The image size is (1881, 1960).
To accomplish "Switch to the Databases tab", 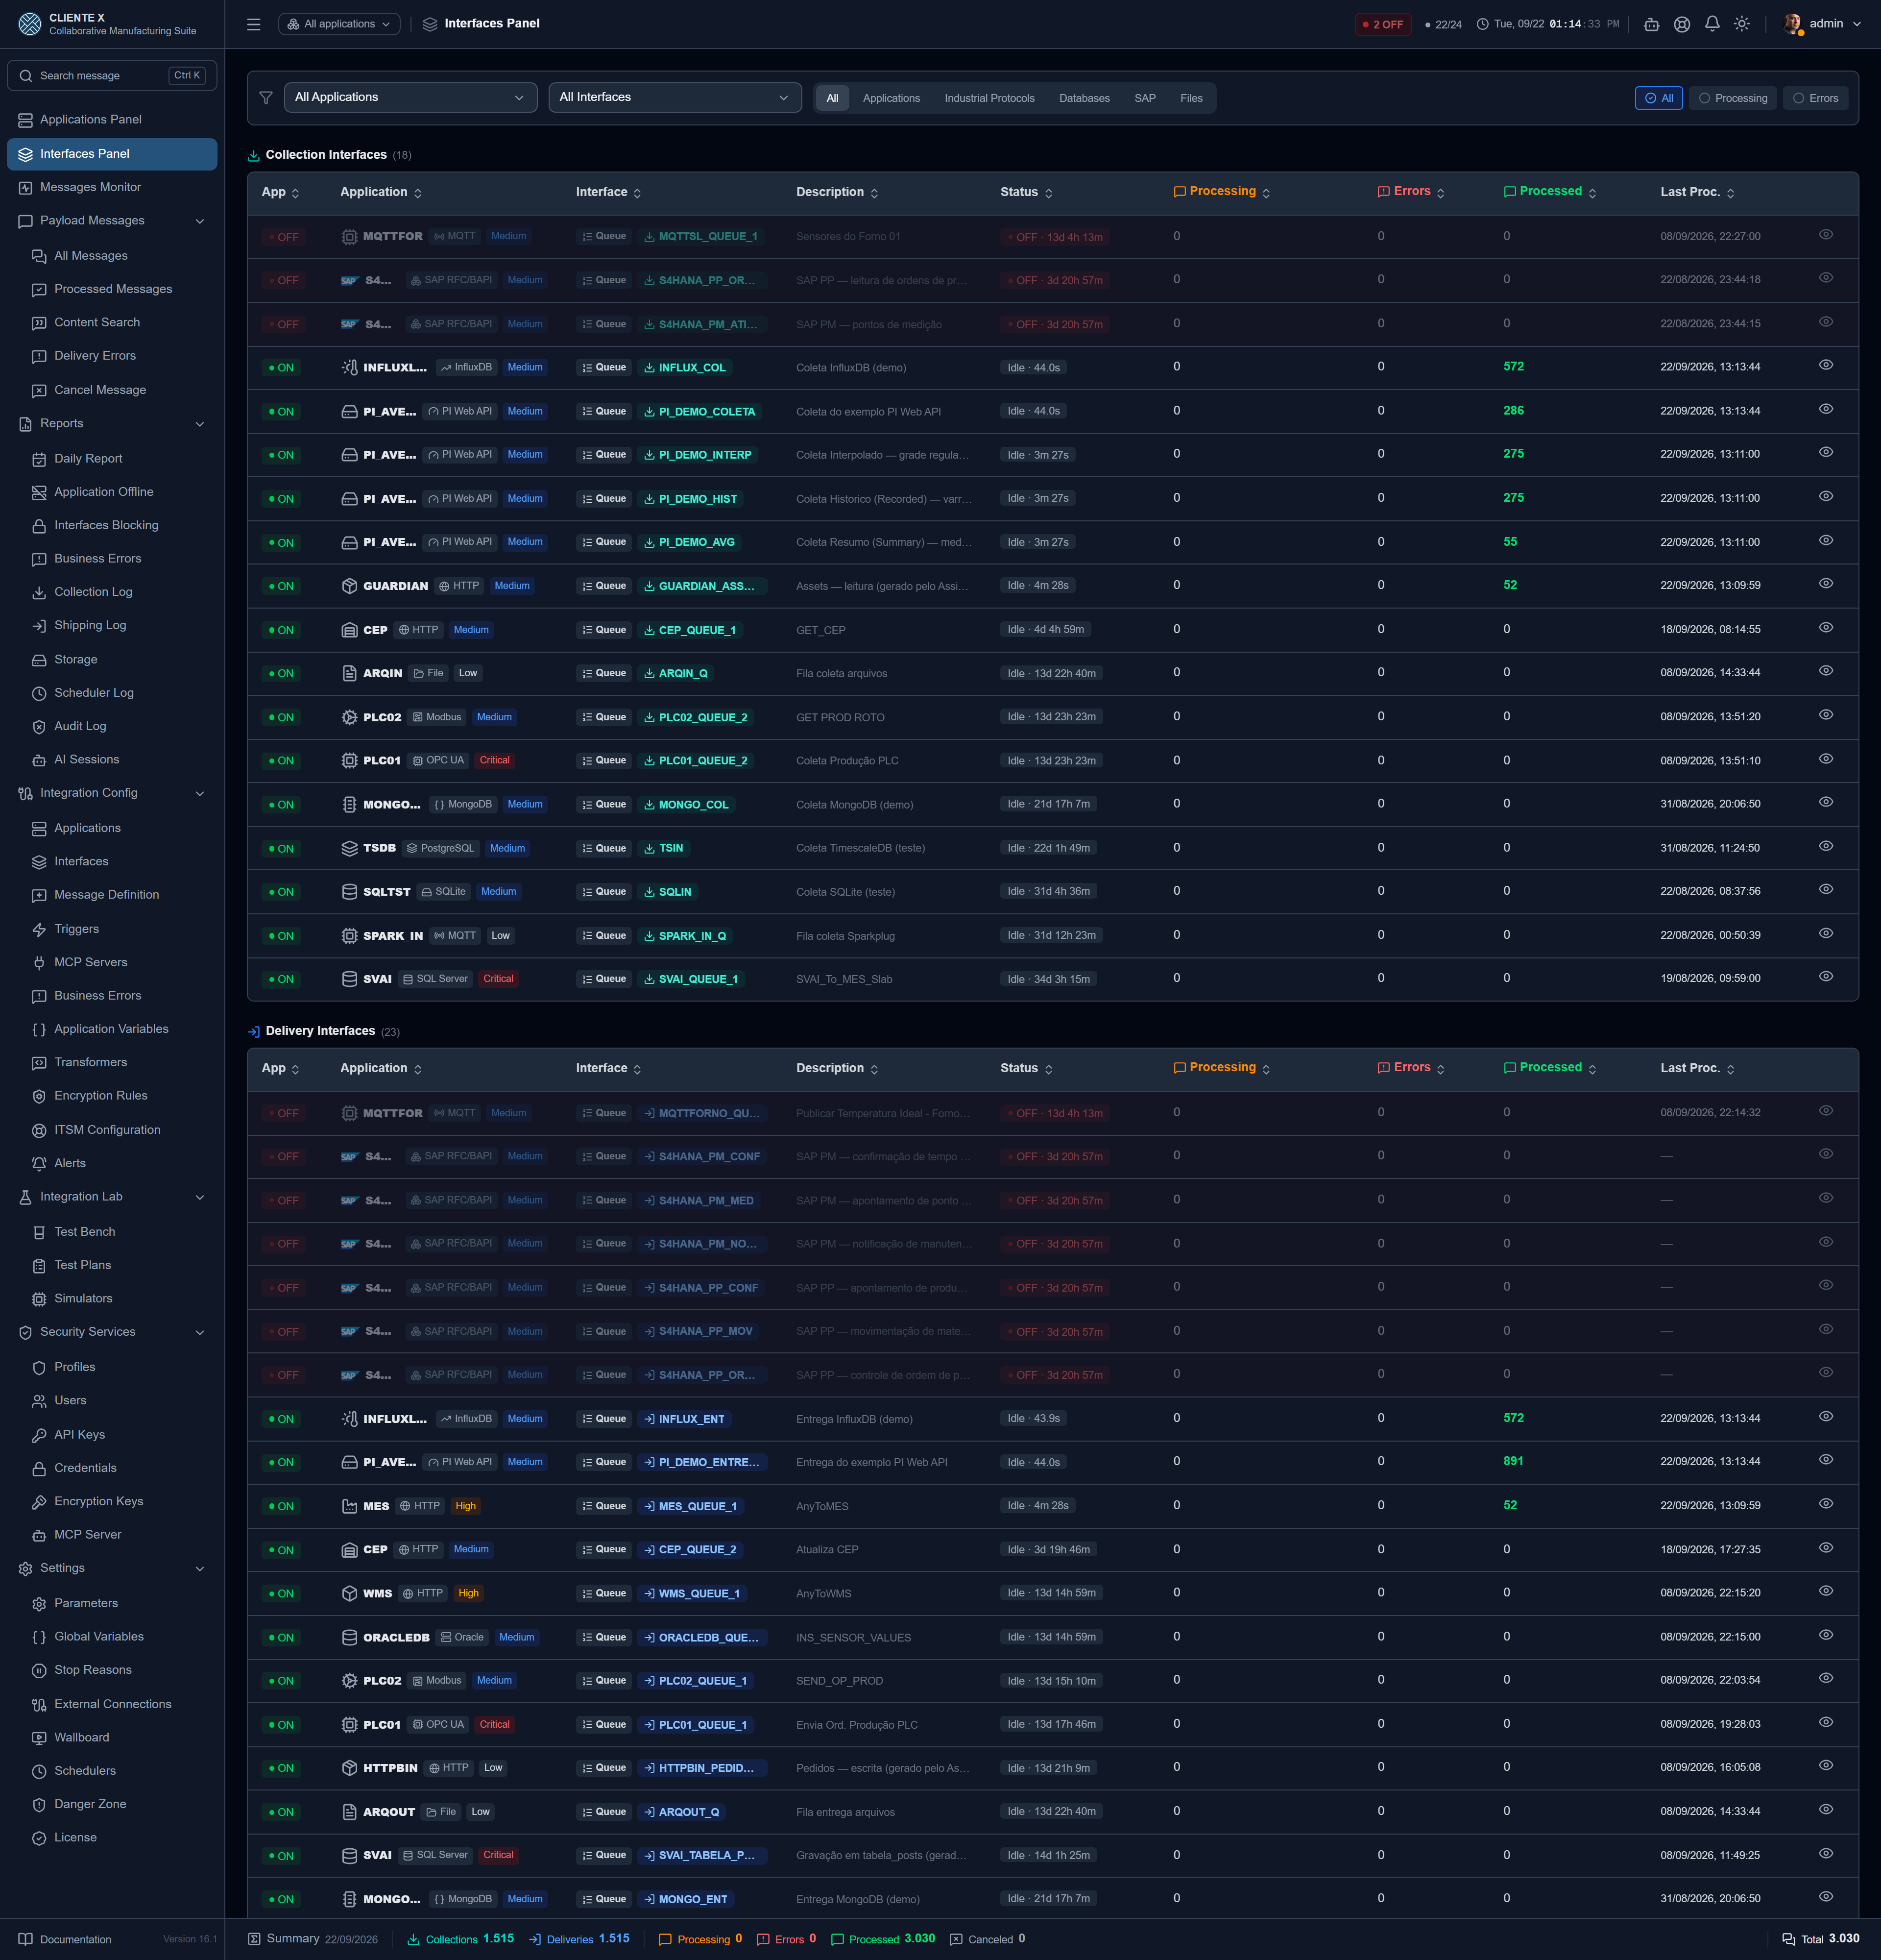I will [x=1085, y=98].
